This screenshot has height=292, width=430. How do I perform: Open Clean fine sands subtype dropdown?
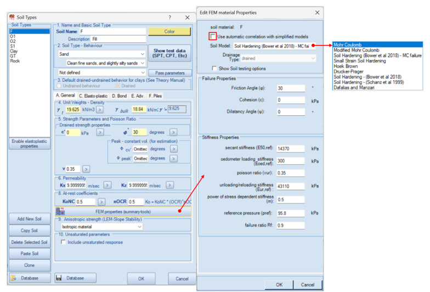pyautogui.click(x=105, y=63)
